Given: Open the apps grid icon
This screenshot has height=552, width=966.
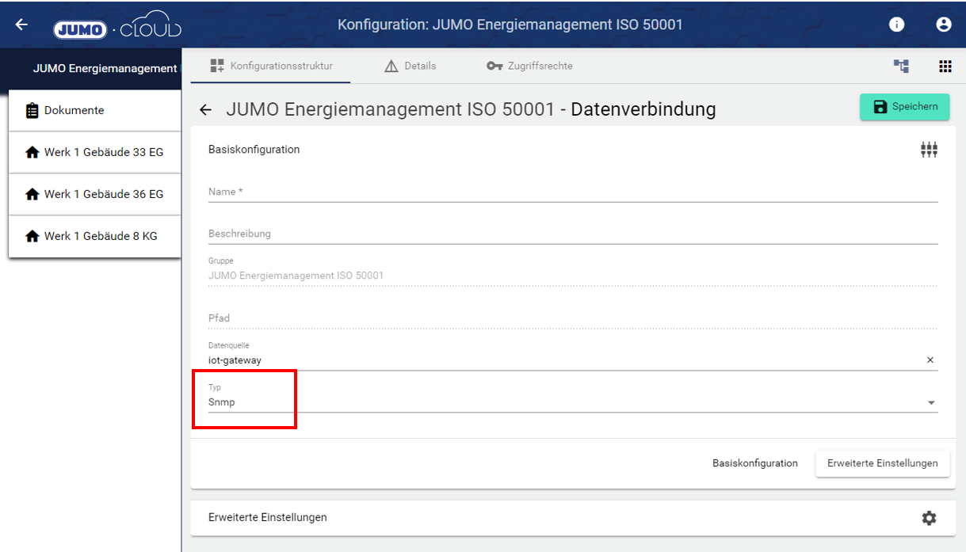Looking at the screenshot, I should pyautogui.click(x=945, y=67).
